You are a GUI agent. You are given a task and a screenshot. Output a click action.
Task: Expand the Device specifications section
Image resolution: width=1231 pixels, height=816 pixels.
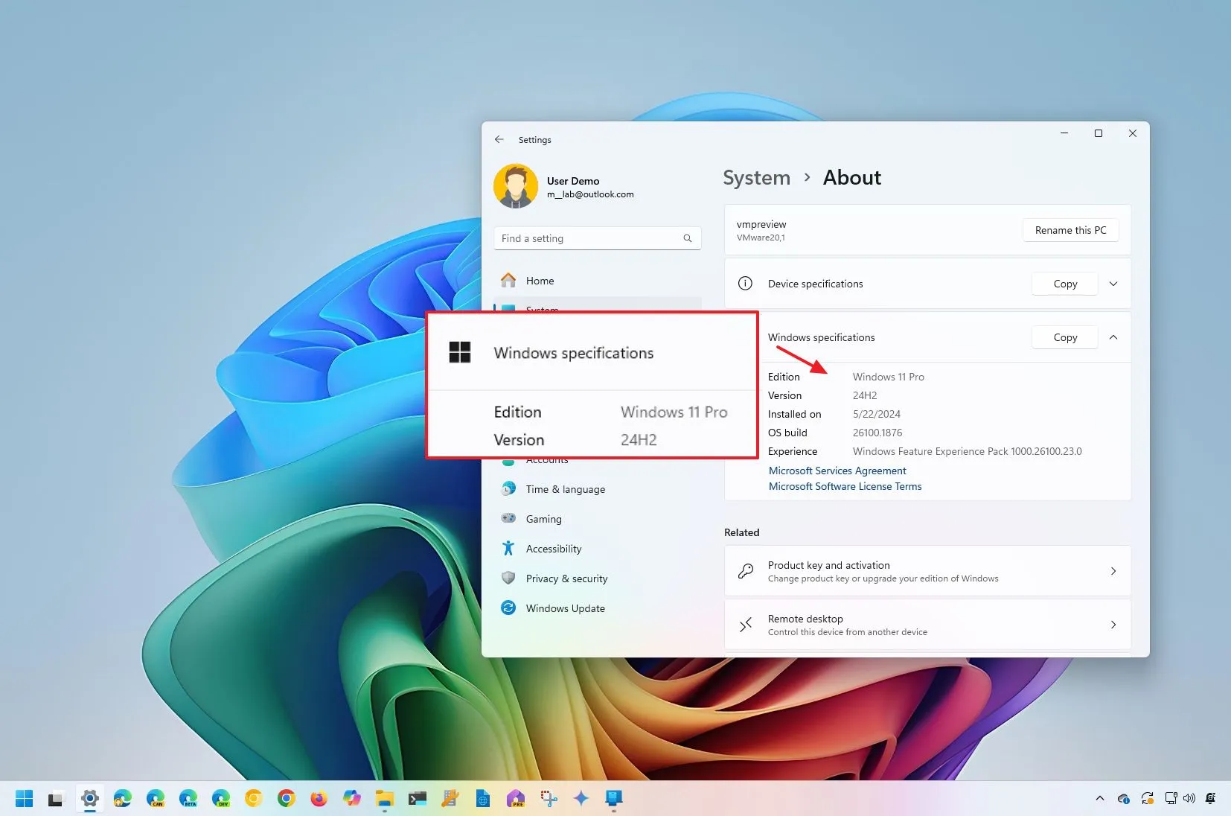coord(1113,284)
